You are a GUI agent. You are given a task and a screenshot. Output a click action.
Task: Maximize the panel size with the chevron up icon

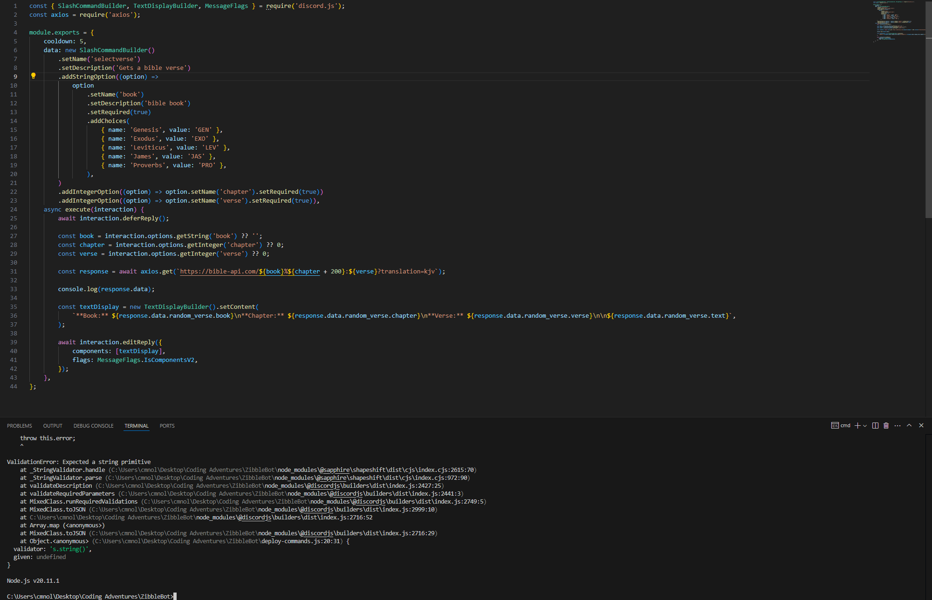[x=909, y=425]
